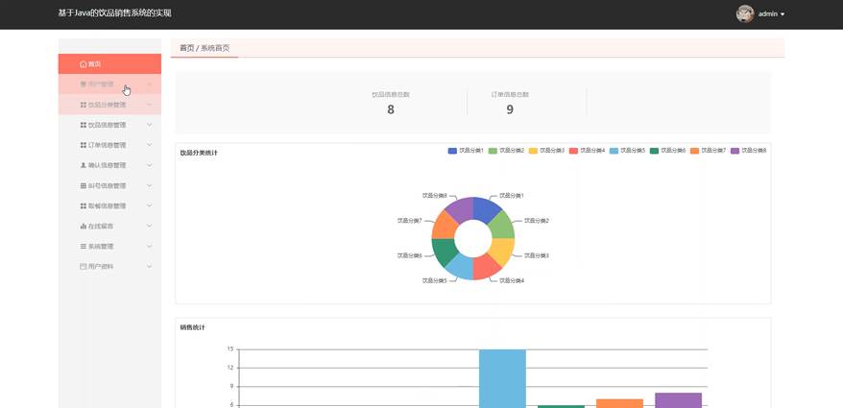843x408 pixels.
Task: Toggle legend entry 饮品分类6
Action: pos(667,151)
